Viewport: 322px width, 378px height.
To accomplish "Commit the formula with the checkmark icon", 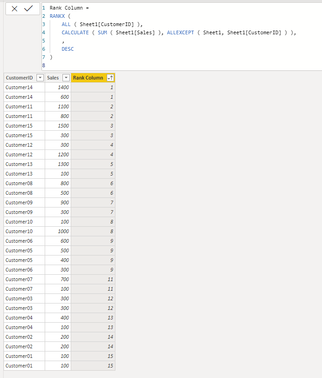I will (28, 9).
